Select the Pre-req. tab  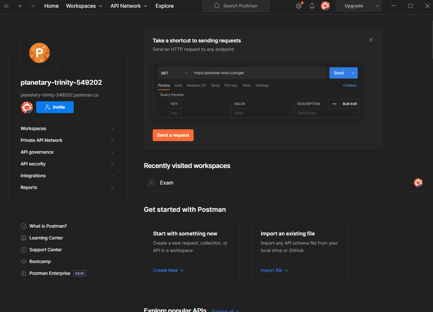coord(231,85)
